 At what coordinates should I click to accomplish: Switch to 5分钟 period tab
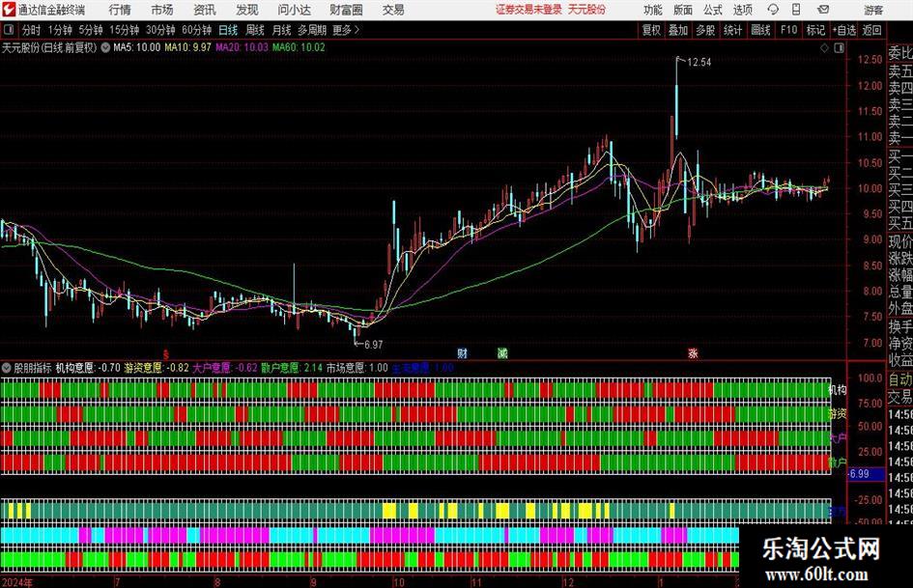coord(90,30)
